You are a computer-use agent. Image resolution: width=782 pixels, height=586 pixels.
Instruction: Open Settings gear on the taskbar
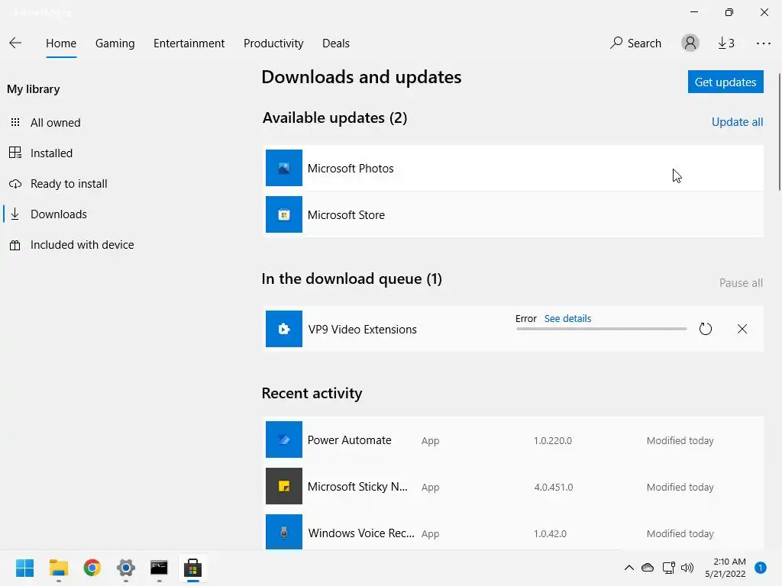pyautogui.click(x=126, y=568)
